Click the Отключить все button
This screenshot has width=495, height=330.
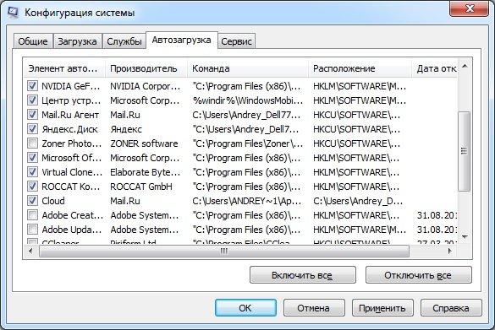[418, 275]
